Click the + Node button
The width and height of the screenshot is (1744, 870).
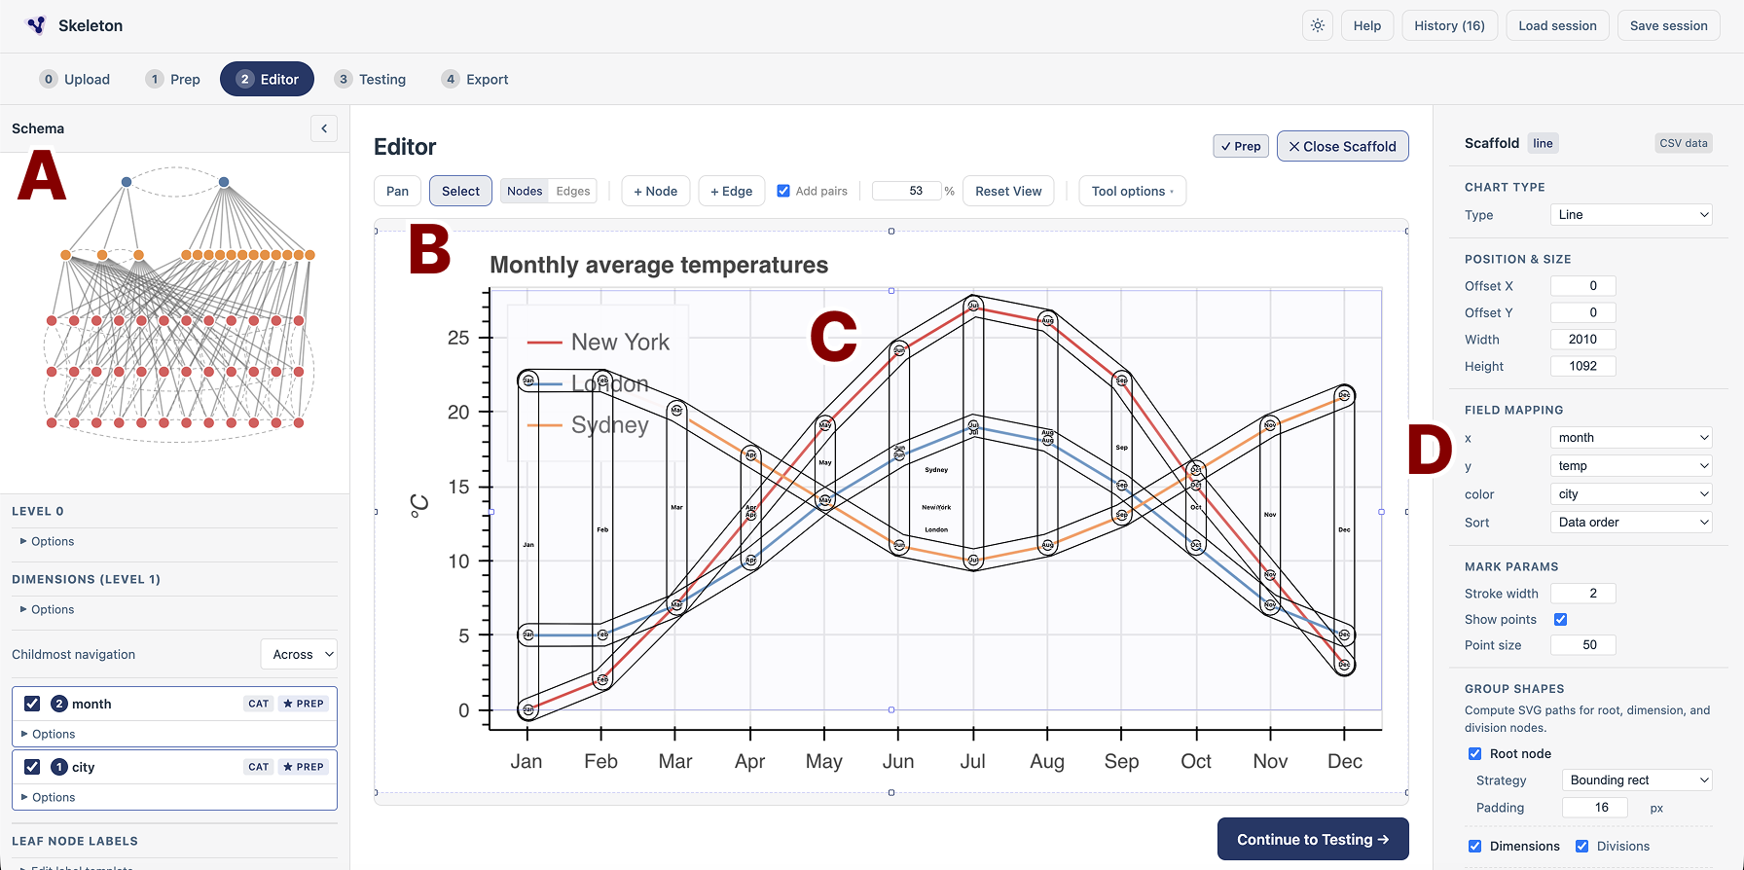(x=656, y=191)
